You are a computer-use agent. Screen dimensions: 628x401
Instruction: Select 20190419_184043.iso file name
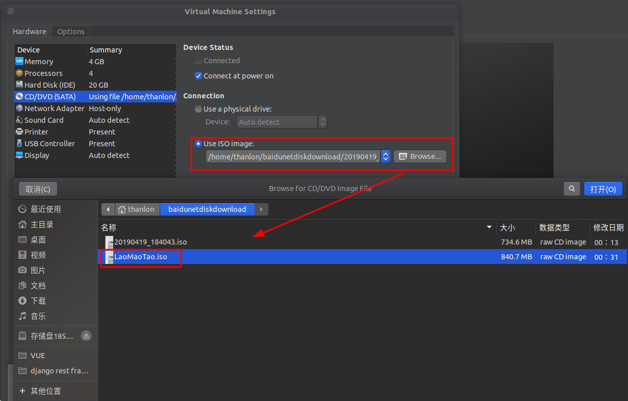(150, 242)
